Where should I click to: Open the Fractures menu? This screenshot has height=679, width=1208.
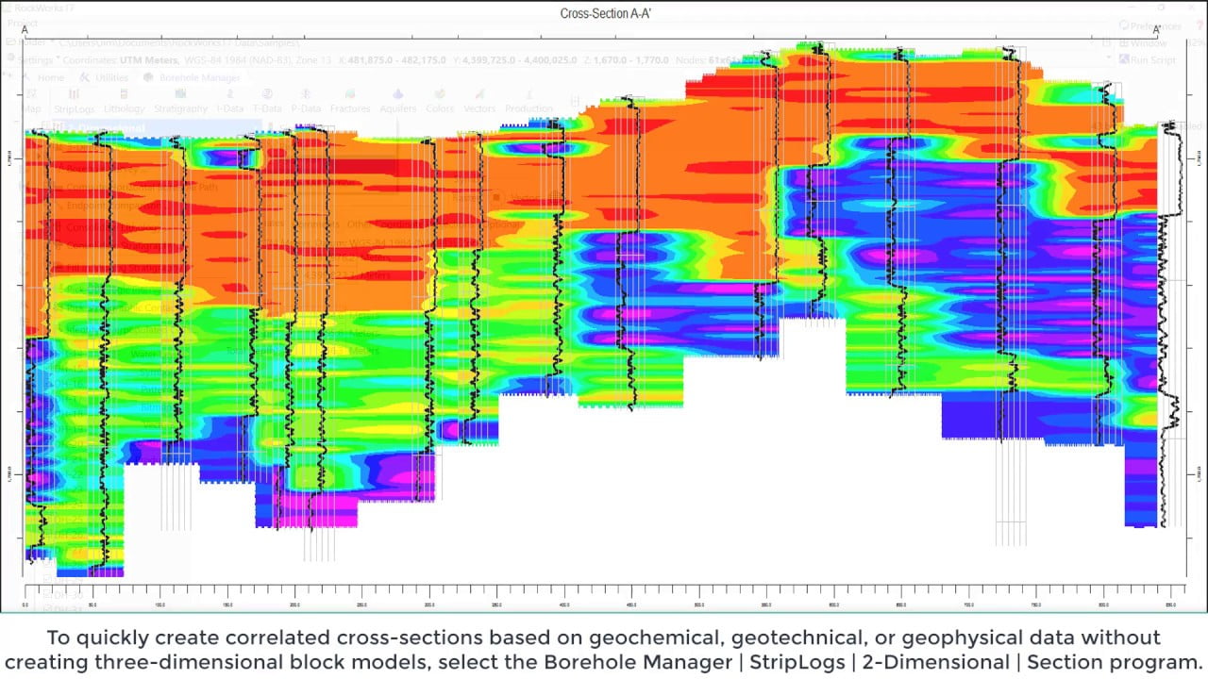click(350, 101)
